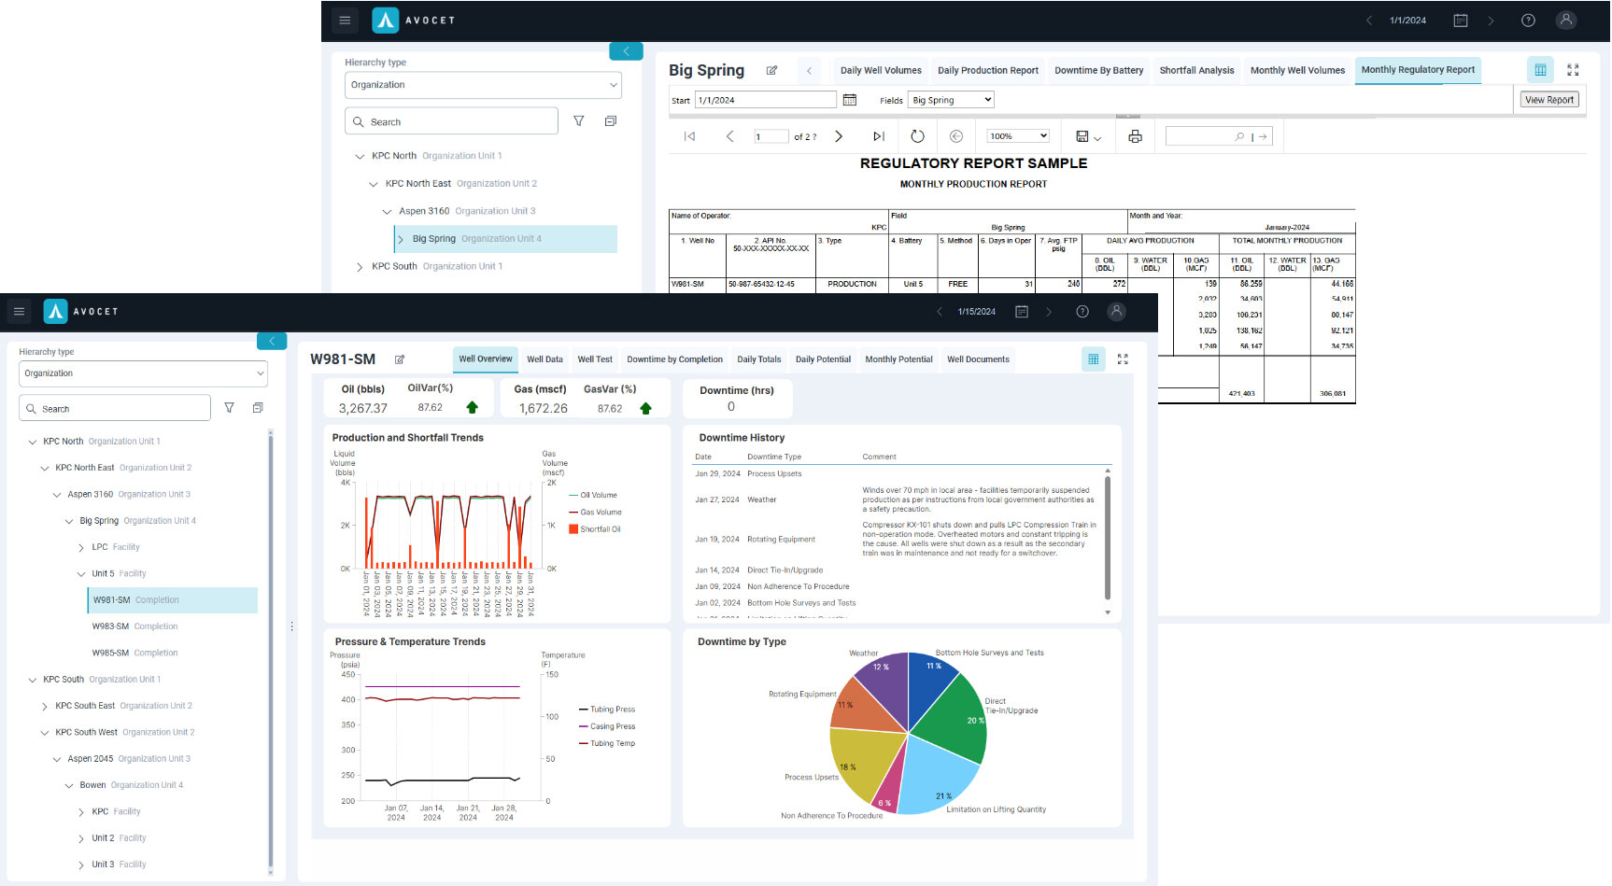
Task: Open the hamburger navigation menu
Action: click(x=345, y=20)
